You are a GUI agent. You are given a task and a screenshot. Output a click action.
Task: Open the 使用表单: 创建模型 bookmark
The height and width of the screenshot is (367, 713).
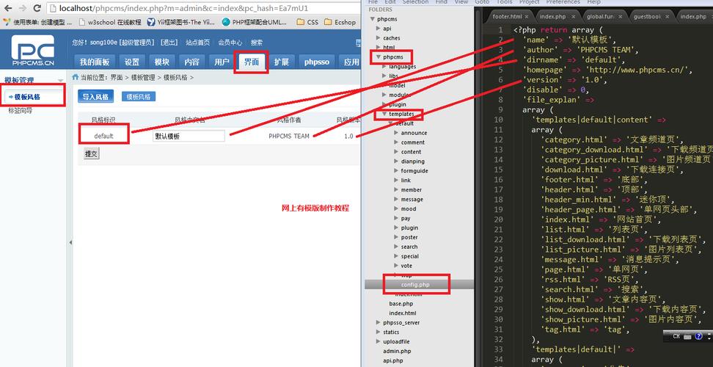point(38,22)
